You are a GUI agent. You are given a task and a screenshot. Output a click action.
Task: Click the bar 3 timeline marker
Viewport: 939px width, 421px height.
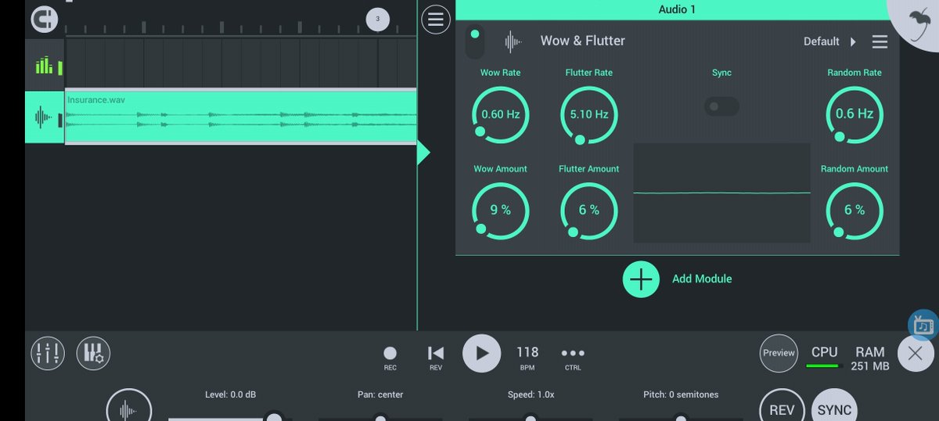point(378,19)
